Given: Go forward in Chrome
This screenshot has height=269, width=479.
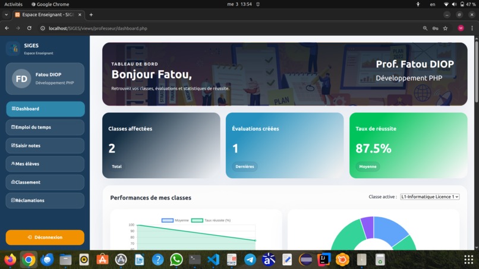Looking at the screenshot, I should coord(18,28).
